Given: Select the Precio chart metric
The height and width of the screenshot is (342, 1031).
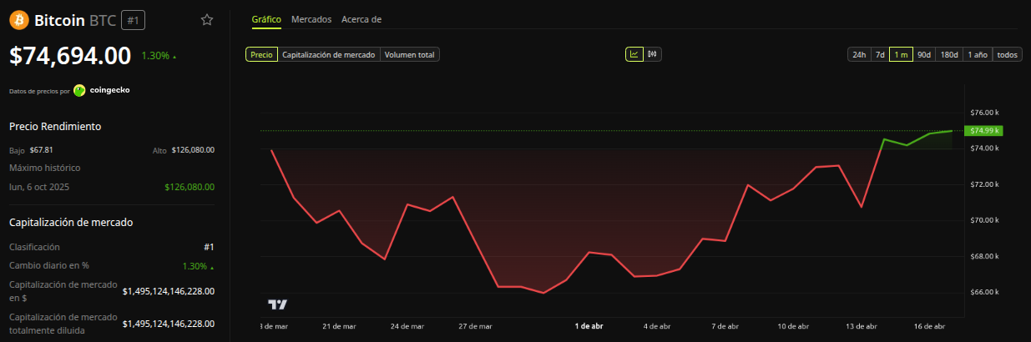Looking at the screenshot, I should point(261,54).
